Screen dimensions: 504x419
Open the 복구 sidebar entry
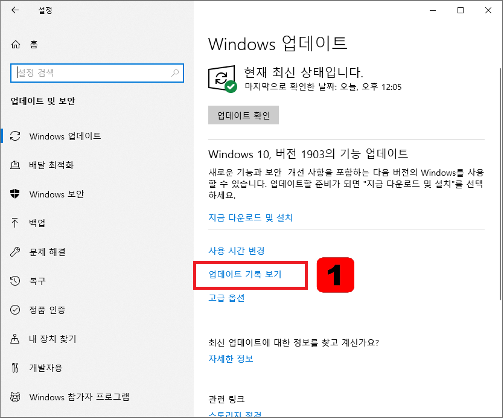[x=97, y=281]
